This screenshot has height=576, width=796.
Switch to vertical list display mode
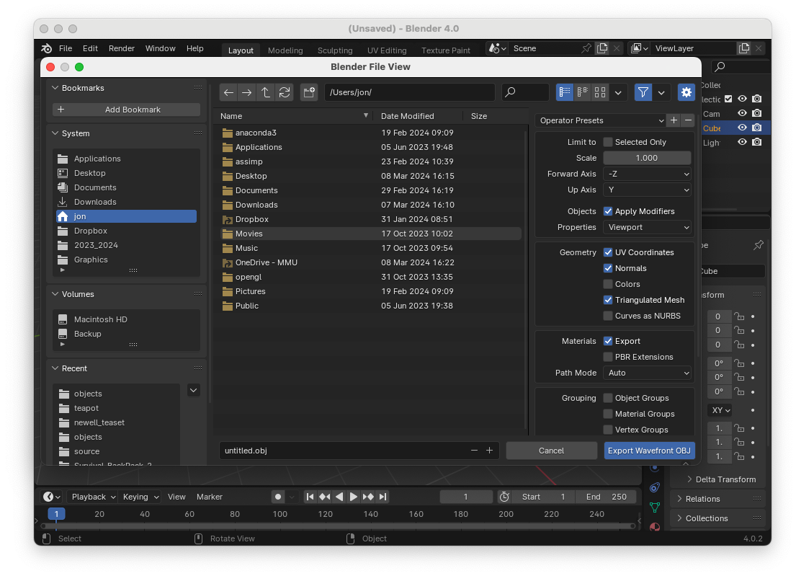tap(565, 92)
